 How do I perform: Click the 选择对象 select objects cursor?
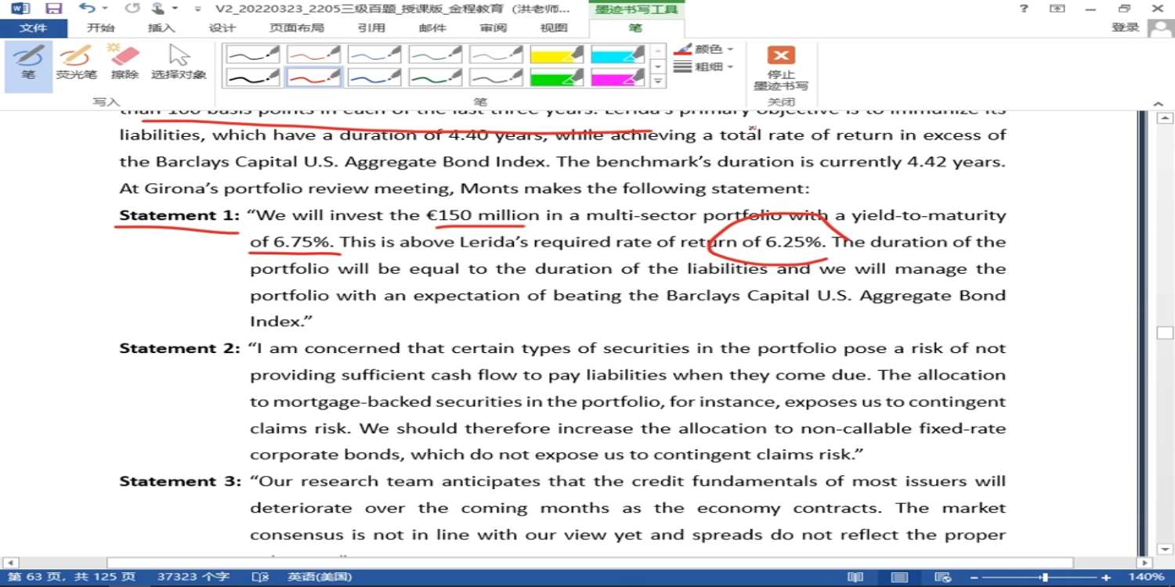pyautogui.click(x=179, y=63)
